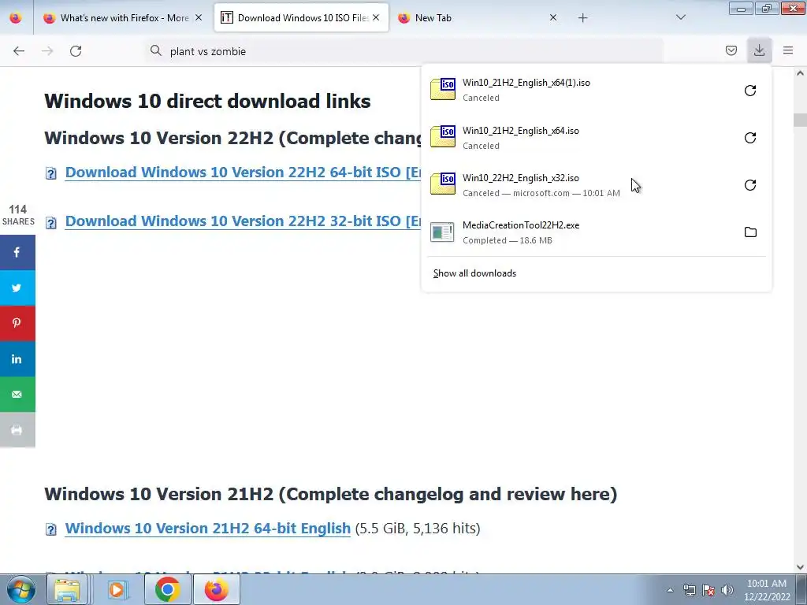This screenshot has height=605, width=807.
Task: Open the Windows Start menu
Action: pyautogui.click(x=20, y=589)
